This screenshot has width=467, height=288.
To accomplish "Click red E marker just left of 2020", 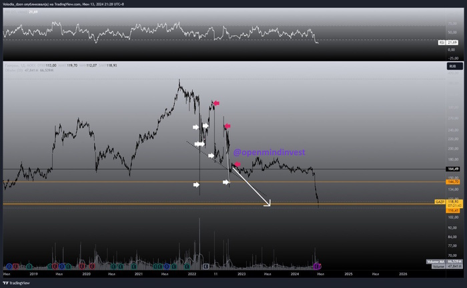I will [x=82, y=266].
